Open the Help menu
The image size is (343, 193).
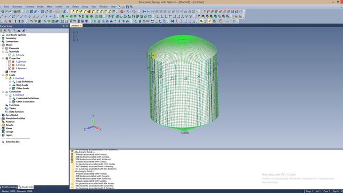[113, 7]
